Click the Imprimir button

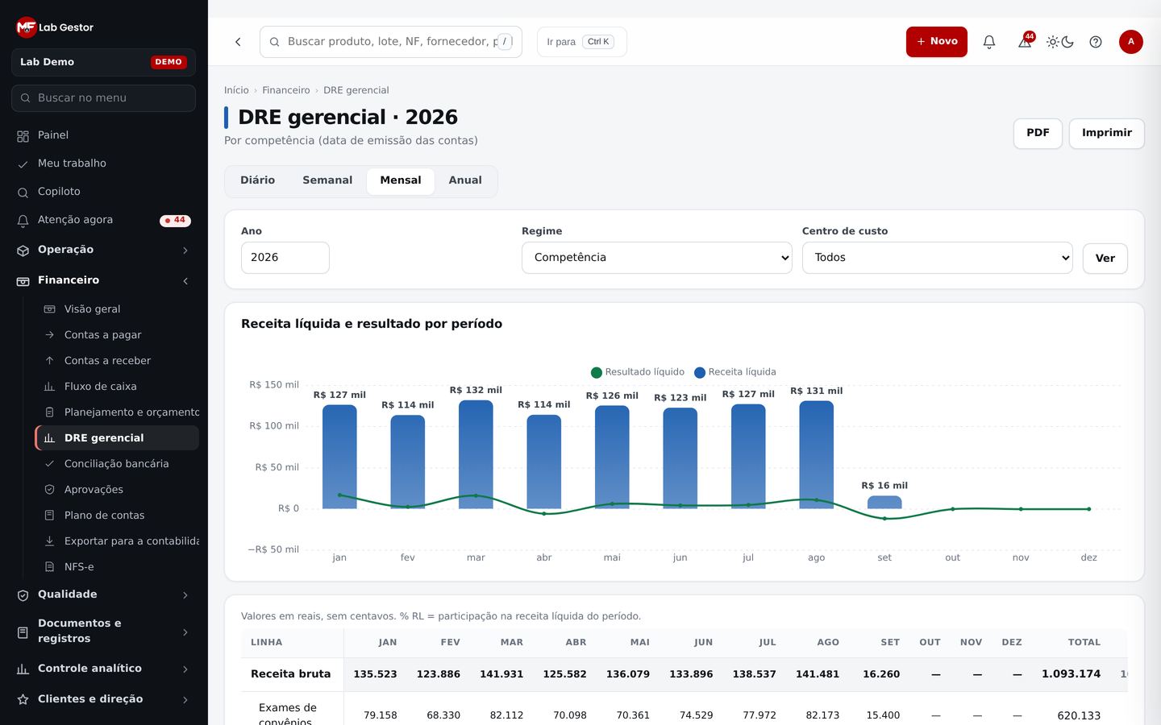(1107, 134)
